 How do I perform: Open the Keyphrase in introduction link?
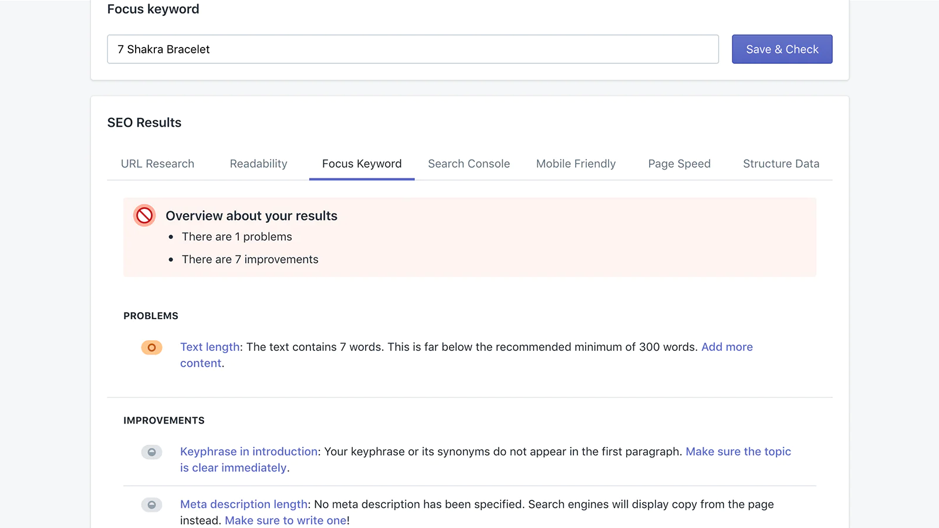click(249, 452)
